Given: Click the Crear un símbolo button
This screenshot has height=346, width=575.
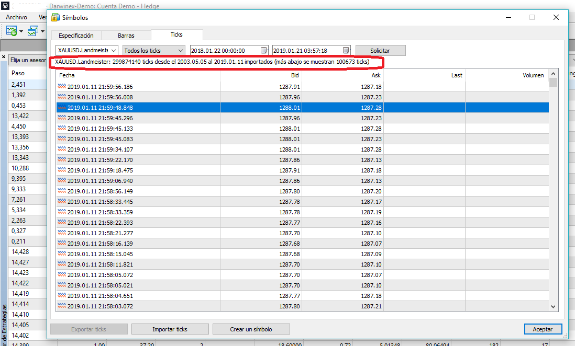Looking at the screenshot, I should coord(251,329).
